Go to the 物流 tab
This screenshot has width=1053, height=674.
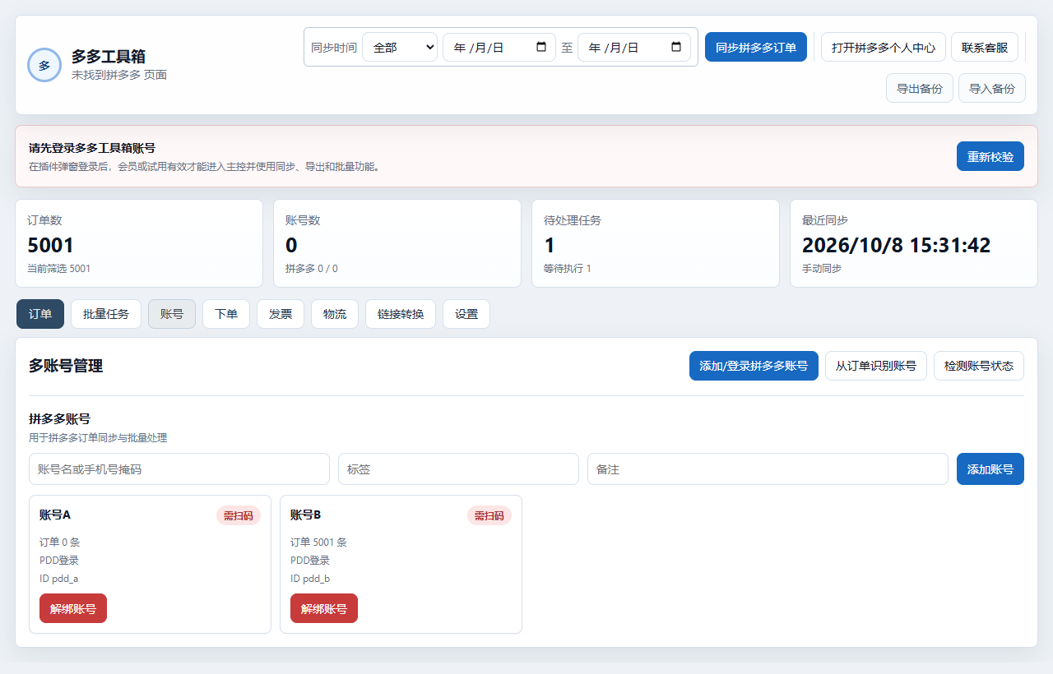tap(335, 314)
